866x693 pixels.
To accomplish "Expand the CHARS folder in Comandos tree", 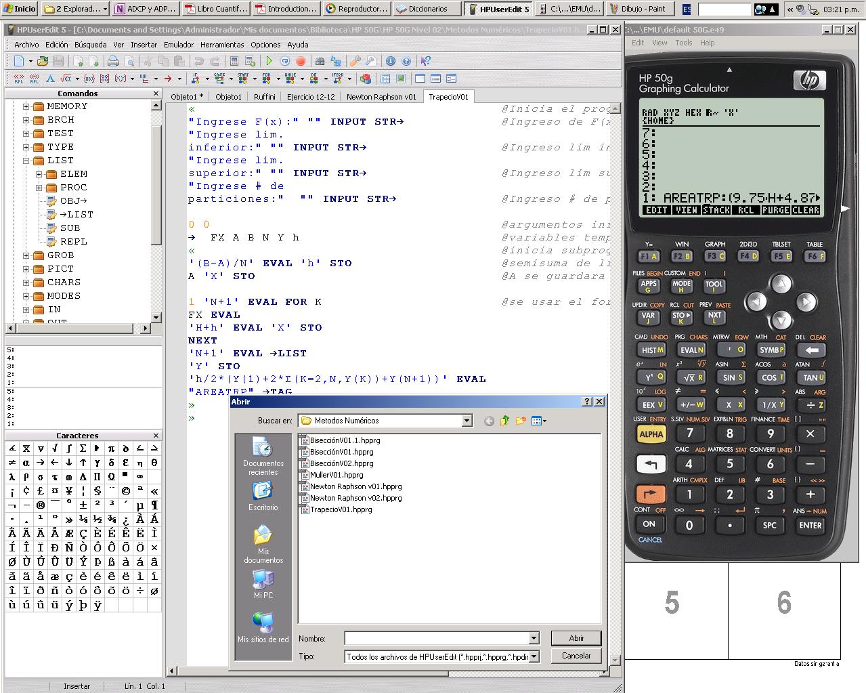I will 26,282.
